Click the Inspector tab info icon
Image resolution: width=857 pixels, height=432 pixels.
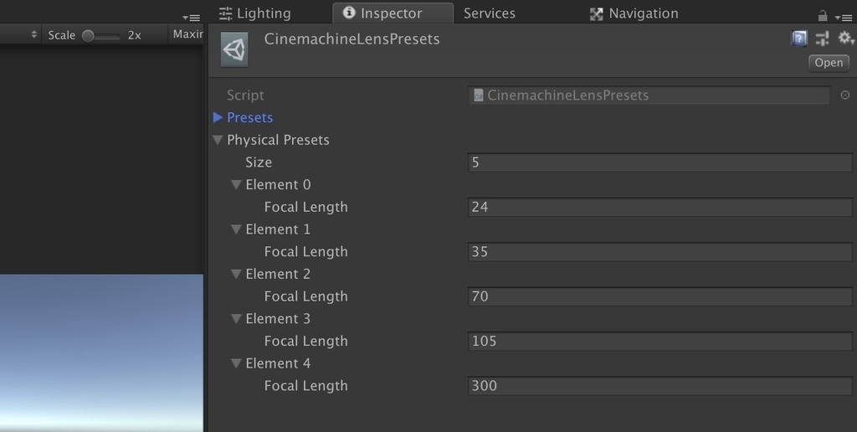(x=349, y=13)
